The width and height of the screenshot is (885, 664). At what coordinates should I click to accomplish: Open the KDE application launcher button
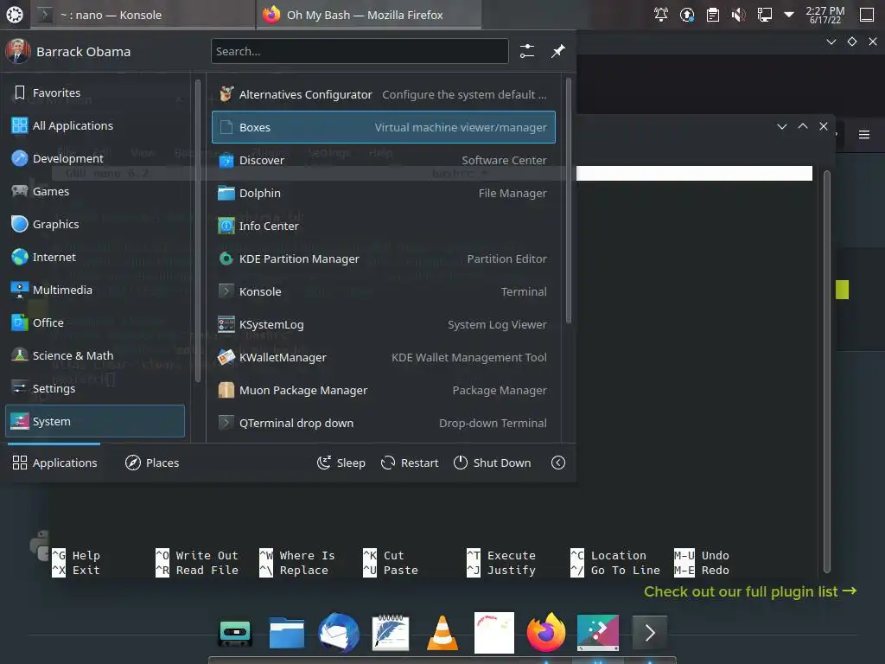click(15, 15)
